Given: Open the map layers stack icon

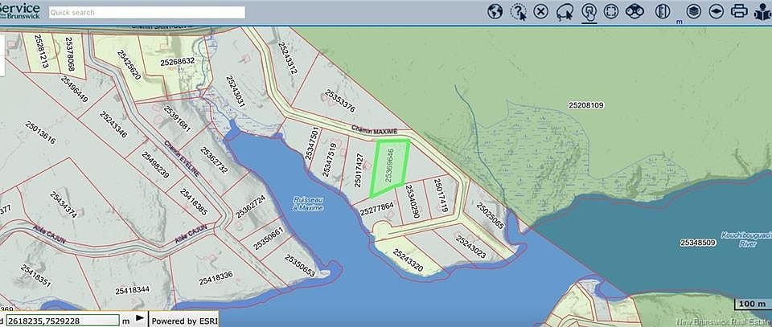Looking at the screenshot, I should (694, 11).
